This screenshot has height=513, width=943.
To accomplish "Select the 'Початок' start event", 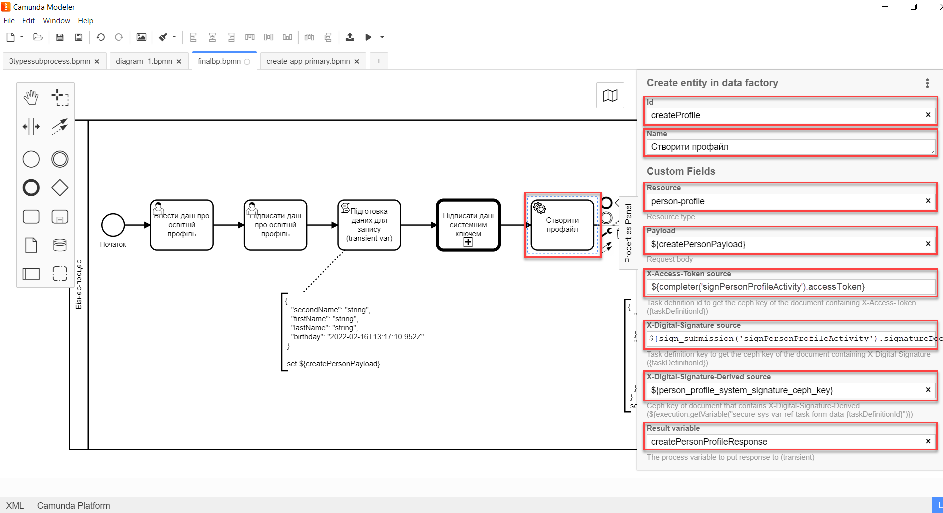I will click(x=113, y=225).
